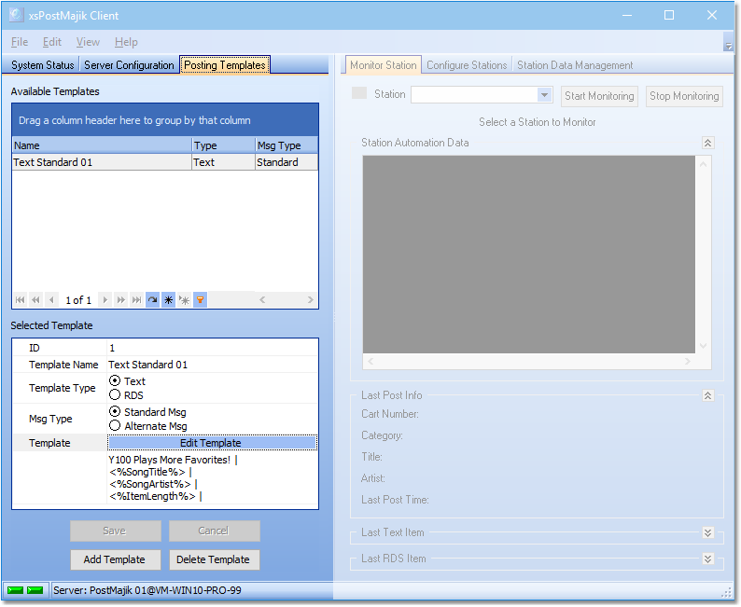Click the first green server status indicator

tap(16, 590)
